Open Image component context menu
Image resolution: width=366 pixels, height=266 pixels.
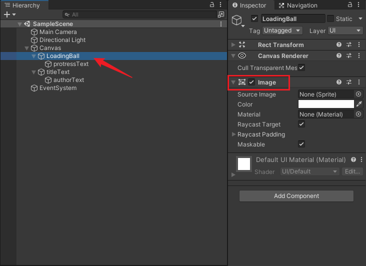(359, 82)
